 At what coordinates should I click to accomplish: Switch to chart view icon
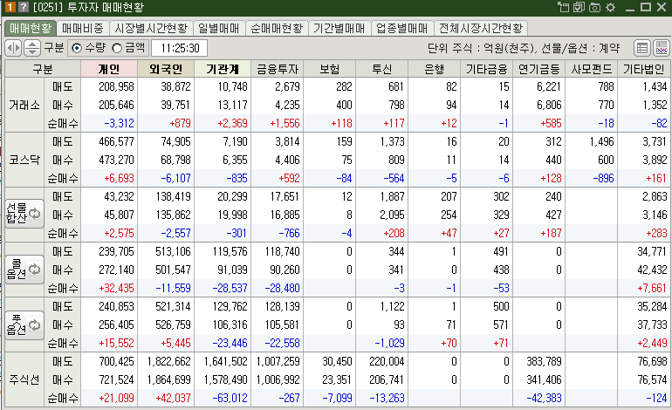(x=662, y=48)
